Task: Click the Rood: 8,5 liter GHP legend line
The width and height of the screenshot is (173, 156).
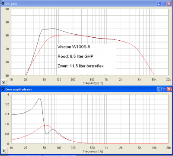Action: (x=75, y=56)
